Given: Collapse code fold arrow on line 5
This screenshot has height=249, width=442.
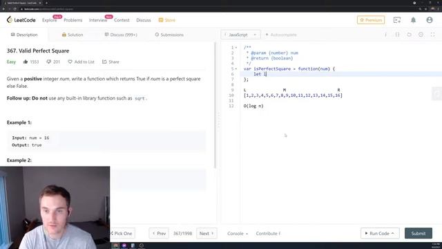Looking at the screenshot, I should (x=236, y=69).
